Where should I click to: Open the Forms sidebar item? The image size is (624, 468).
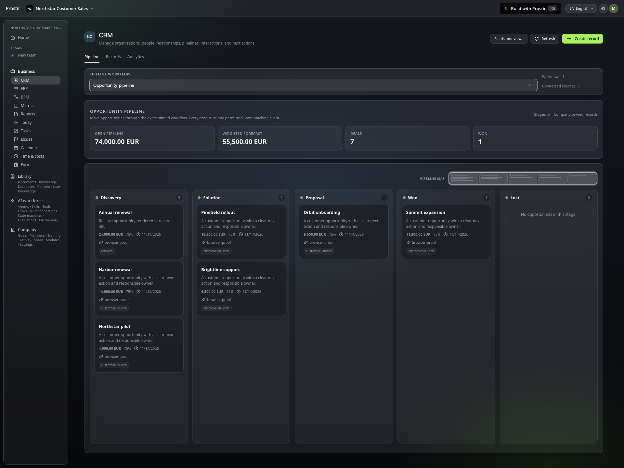click(35, 165)
